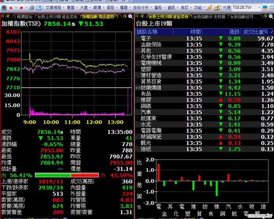Click the red back arrow
The image size is (274, 219).
pyautogui.click(x=11, y=8)
